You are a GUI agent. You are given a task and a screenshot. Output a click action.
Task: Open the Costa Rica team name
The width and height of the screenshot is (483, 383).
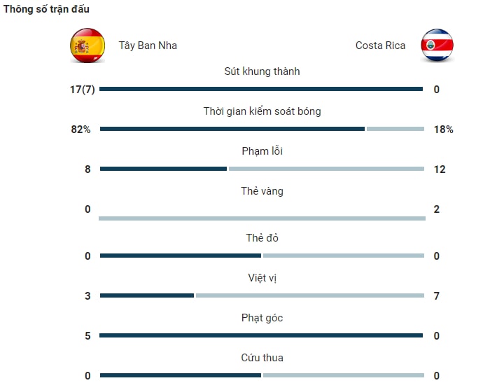380,46
